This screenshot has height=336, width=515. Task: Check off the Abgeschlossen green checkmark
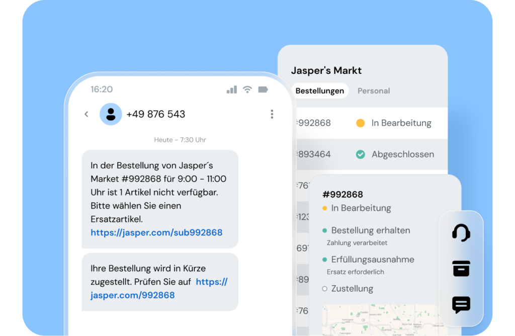360,154
